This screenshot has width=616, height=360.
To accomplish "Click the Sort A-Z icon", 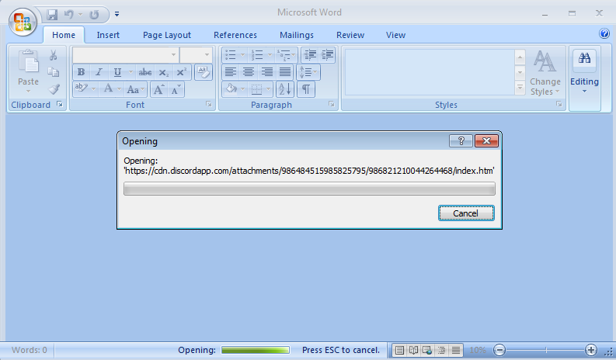I will click(285, 89).
